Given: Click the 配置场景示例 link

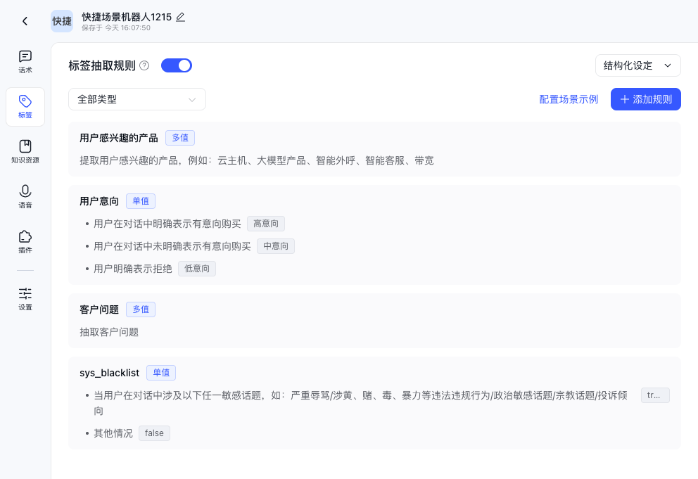Looking at the screenshot, I should pos(569,99).
